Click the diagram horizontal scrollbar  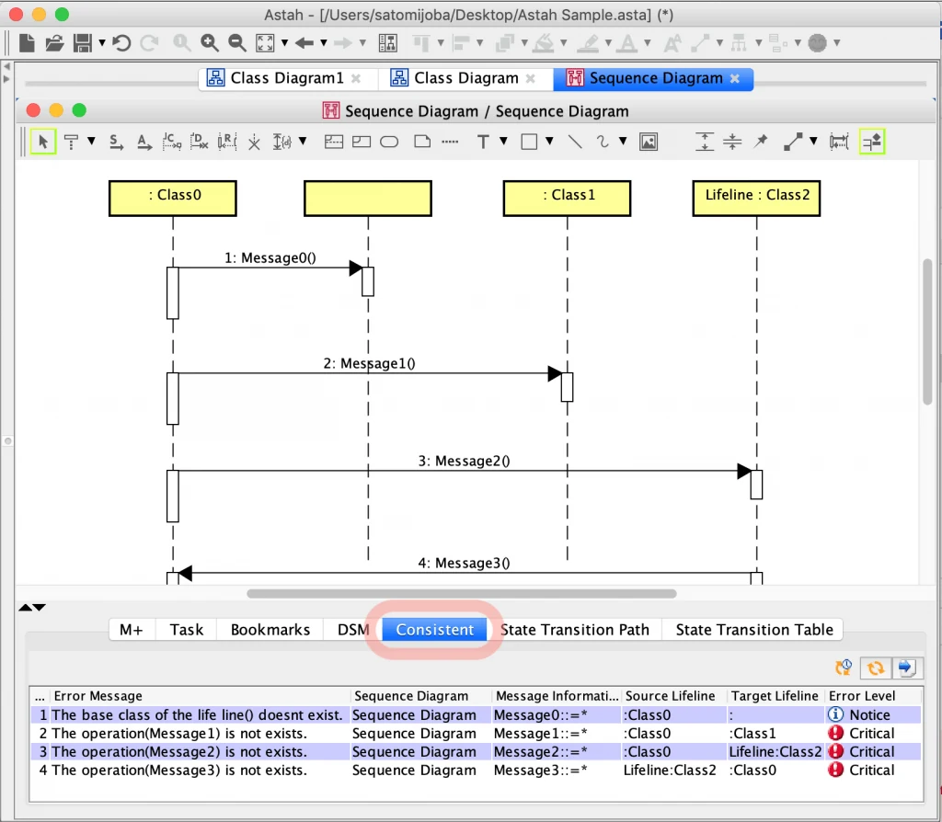click(462, 593)
